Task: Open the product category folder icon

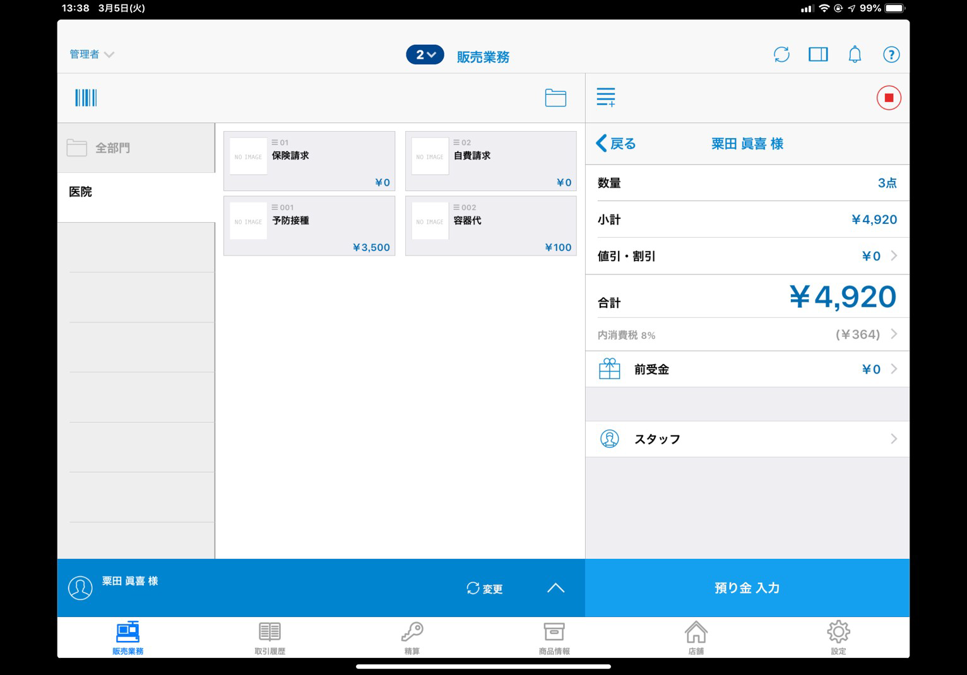Action: point(555,98)
